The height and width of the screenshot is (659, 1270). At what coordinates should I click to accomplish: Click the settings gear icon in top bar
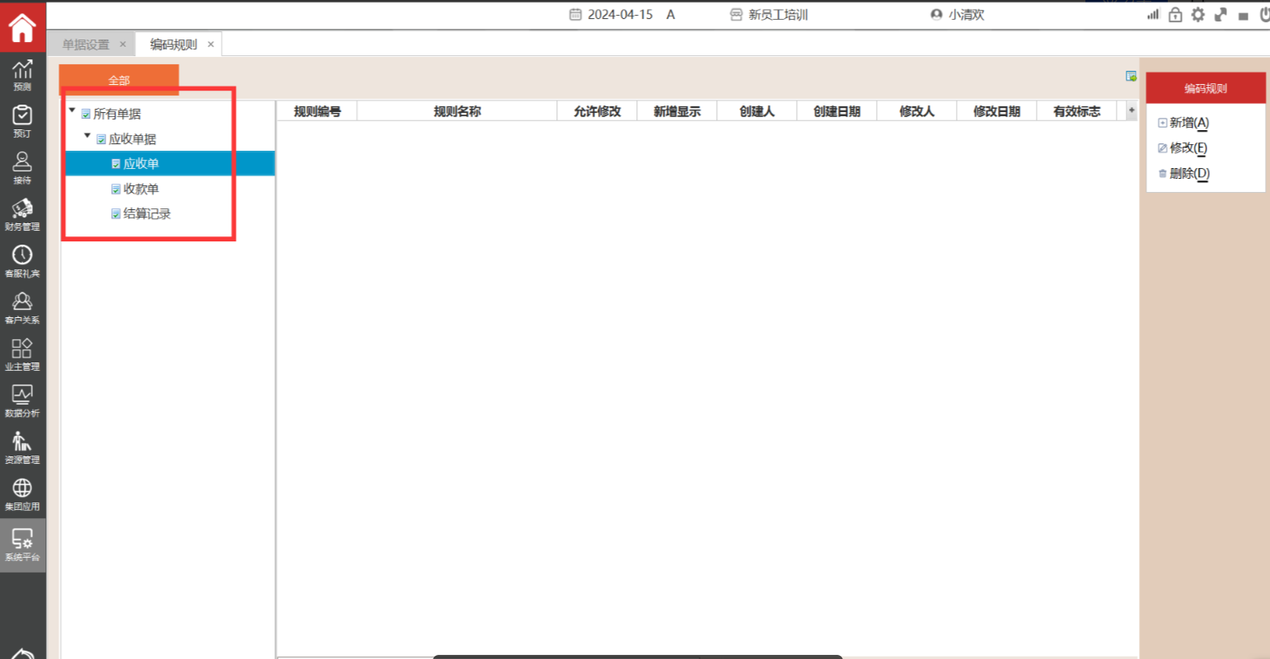[1197, 15]
